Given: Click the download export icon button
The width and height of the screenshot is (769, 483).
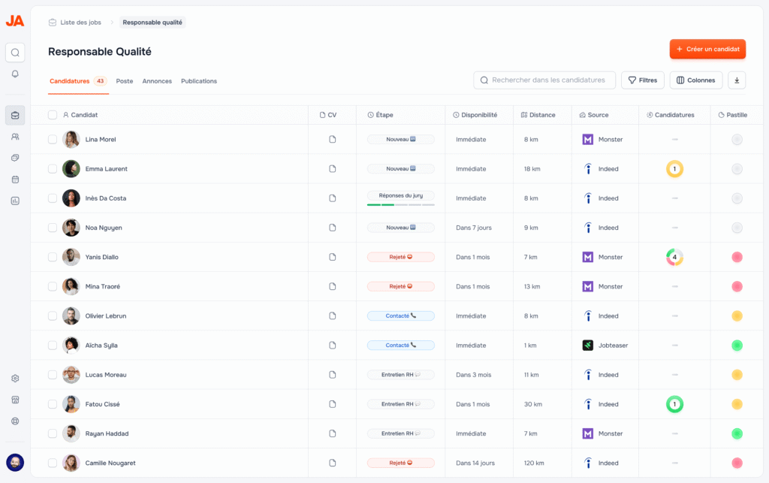Looking at the screenshot, I should [x=737, y=80].
